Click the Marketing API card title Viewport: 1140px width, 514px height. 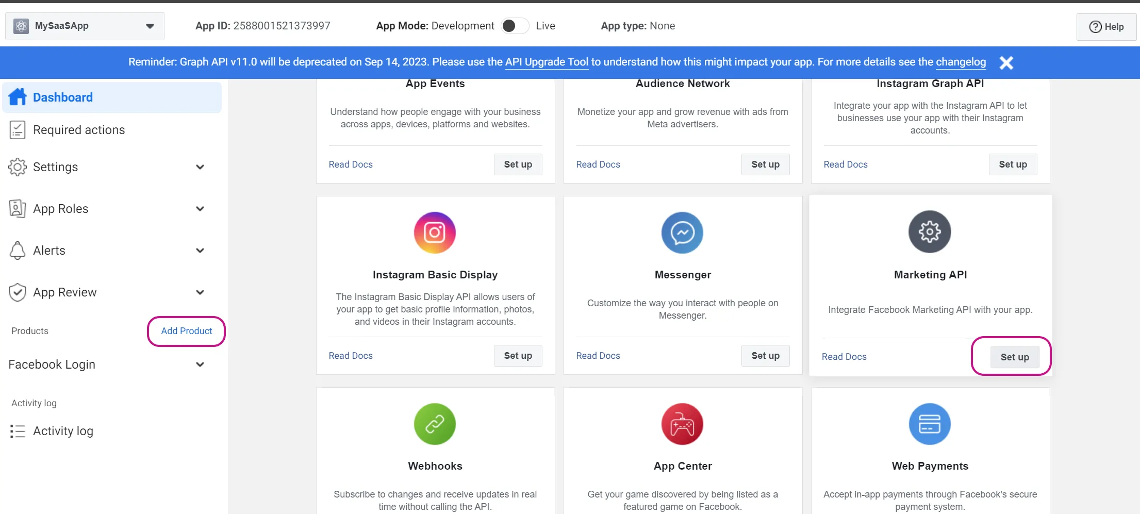tap(930, 275)
